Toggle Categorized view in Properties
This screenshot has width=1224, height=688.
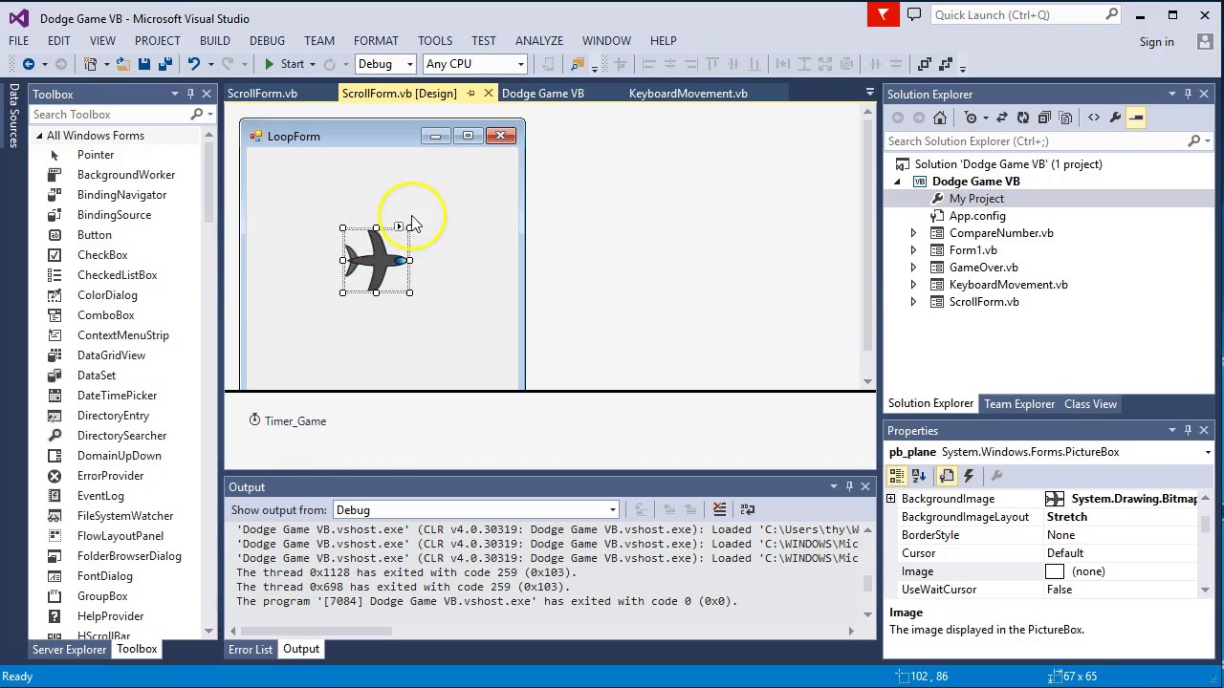coord(897,476)
